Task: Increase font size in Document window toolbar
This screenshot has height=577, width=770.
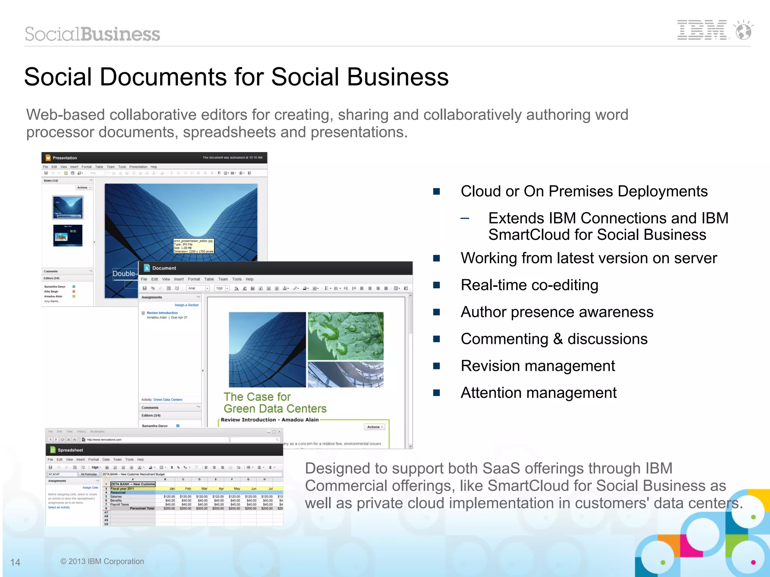Action: [236, 288]
